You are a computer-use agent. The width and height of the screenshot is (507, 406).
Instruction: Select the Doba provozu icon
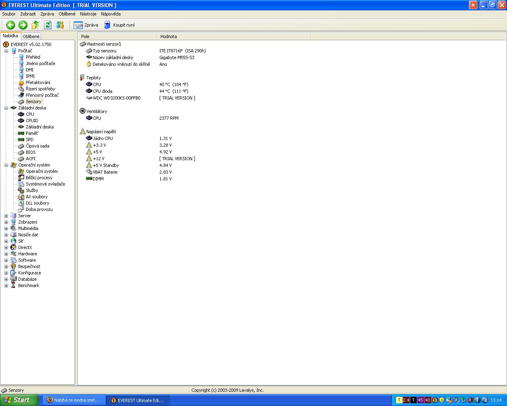[21, 209]
